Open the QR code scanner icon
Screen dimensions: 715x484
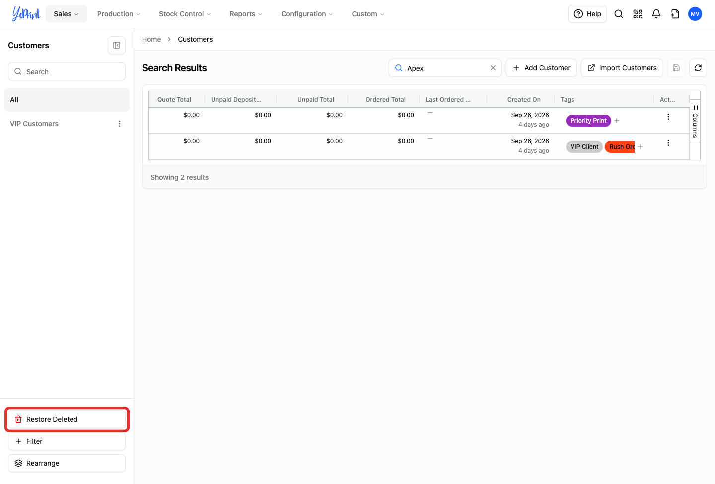pos(638,14)
